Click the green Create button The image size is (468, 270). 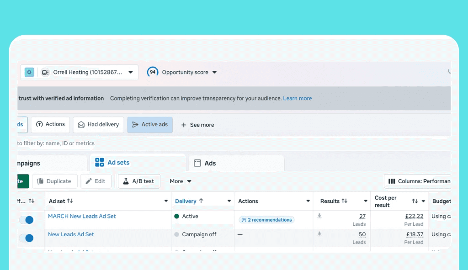(x=23, y=181)
